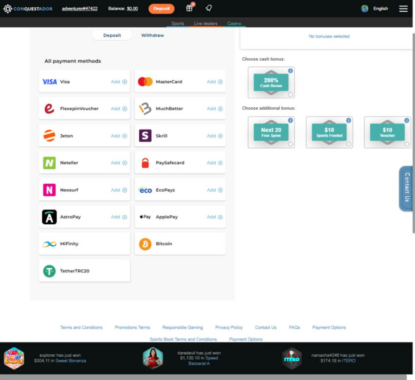Screen dimensions: 415x380
Task: Click the MiFinity infinity logo
Action: click(x=49, y=244)
